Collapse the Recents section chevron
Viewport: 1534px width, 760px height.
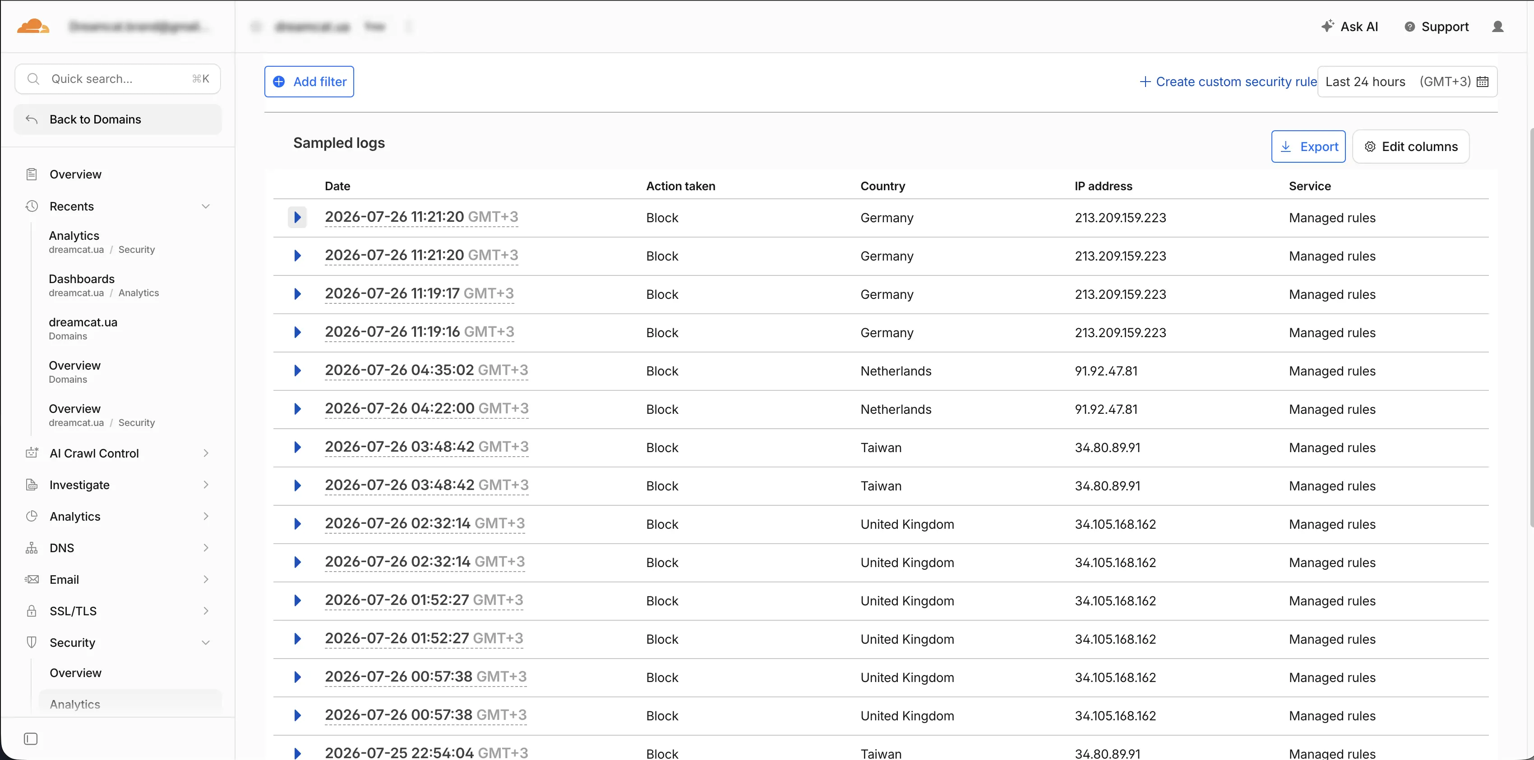click(x=205, y=206)
